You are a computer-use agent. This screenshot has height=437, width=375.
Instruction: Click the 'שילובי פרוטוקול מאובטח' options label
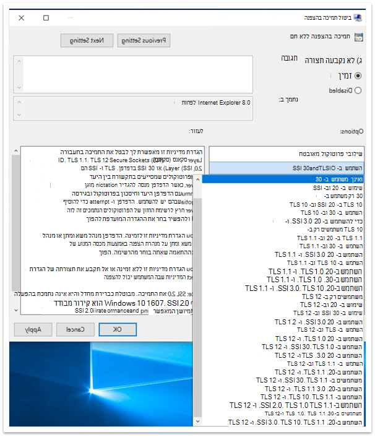pos(330,154)
